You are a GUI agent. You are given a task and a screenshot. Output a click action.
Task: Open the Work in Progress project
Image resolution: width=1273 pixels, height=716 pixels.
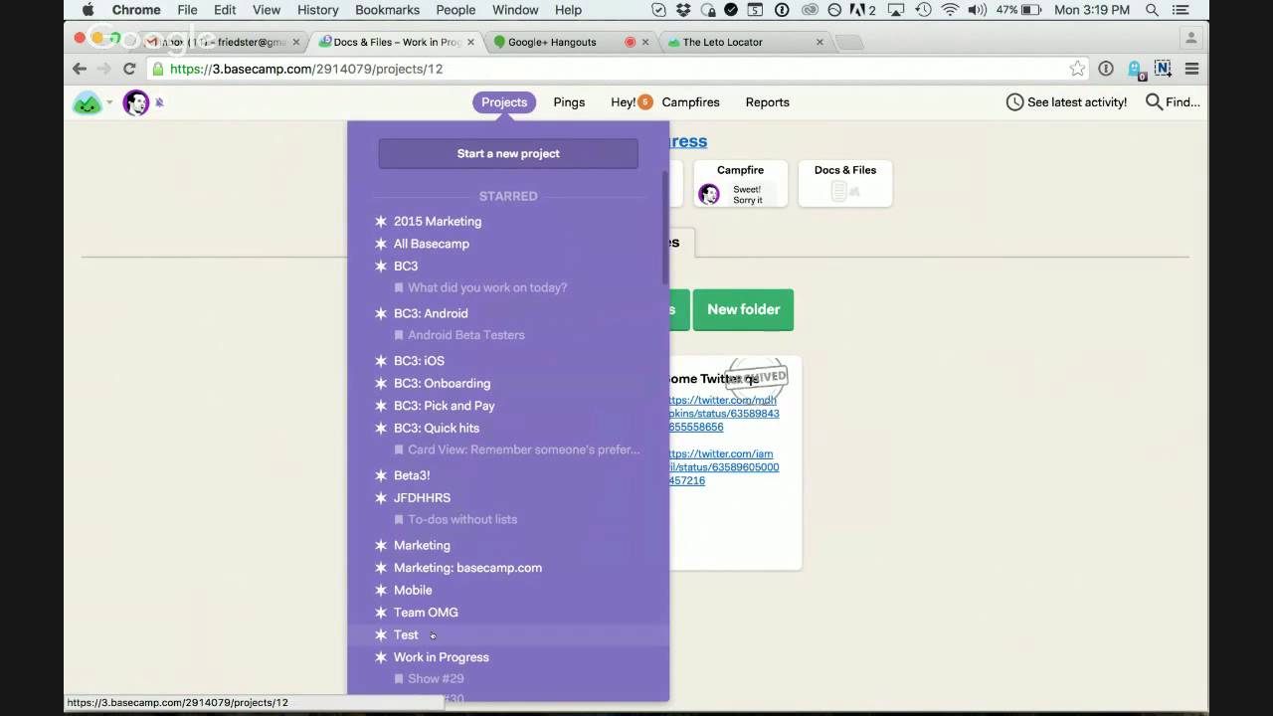click(x=442, y=657)
